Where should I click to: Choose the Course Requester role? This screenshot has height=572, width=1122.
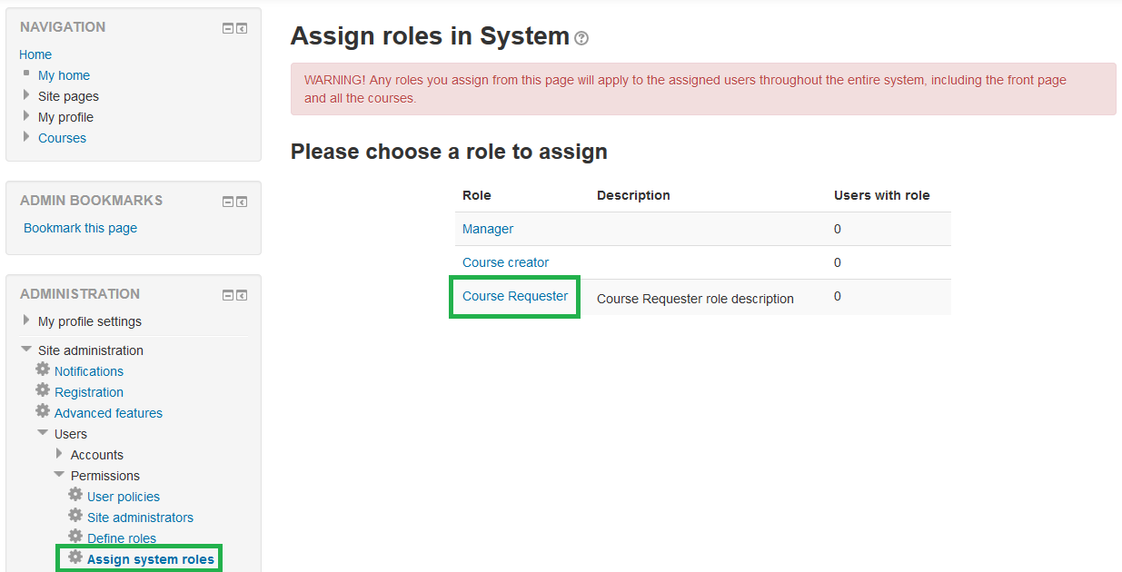[x=515, y=296]
